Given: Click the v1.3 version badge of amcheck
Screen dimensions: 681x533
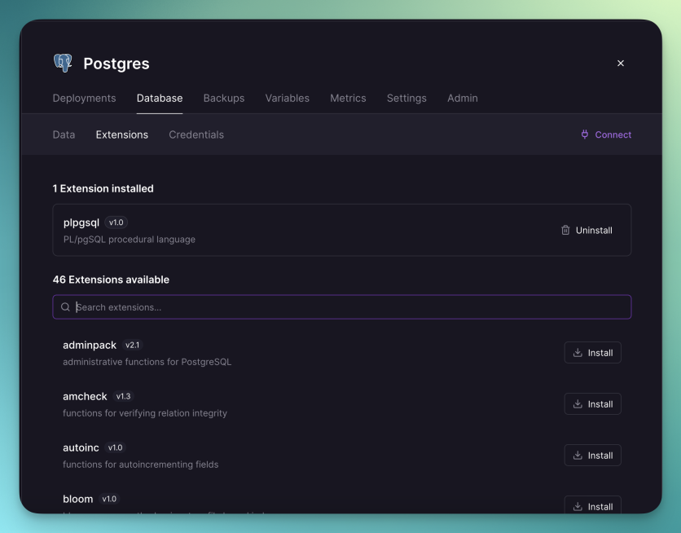Looking at the screenshot, I should point(123,396).
